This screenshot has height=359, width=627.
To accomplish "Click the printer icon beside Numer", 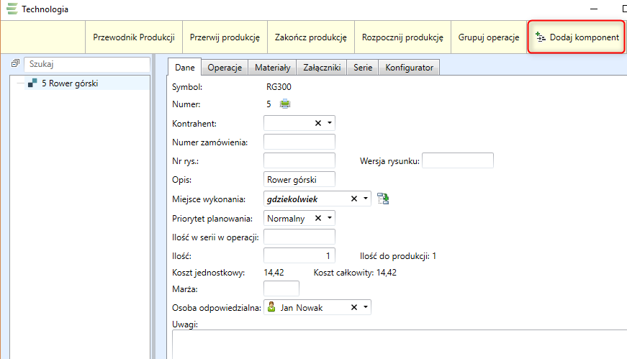I will tap(285, 104).
